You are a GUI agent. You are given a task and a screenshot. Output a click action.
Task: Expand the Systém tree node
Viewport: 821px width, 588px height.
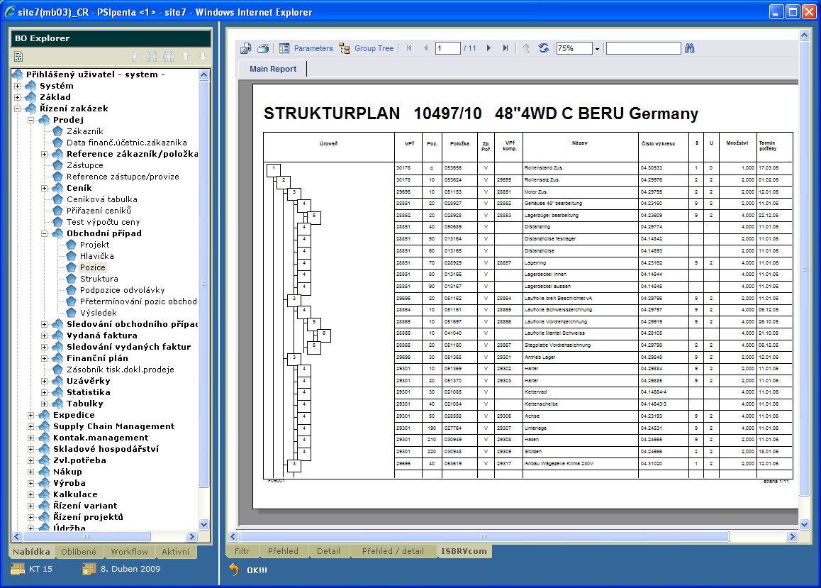click(17, 86)
